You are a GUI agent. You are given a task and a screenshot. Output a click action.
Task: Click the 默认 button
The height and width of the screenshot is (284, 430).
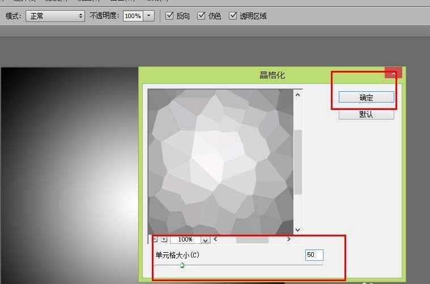366,115
